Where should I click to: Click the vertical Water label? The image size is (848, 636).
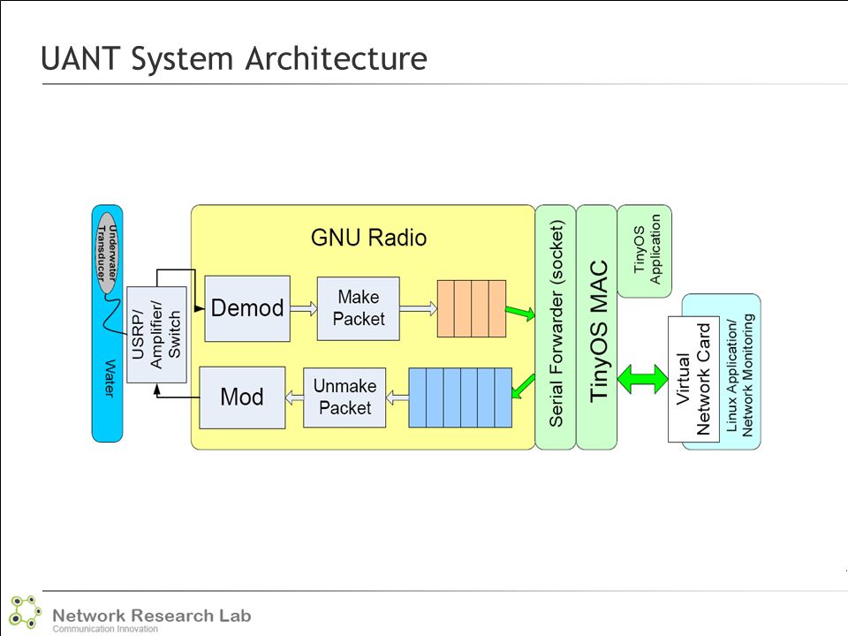pyautogui.click(x=110, y=377)
